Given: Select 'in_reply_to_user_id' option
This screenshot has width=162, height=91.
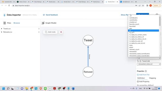Looking at the screenshot, I should 144,41.
